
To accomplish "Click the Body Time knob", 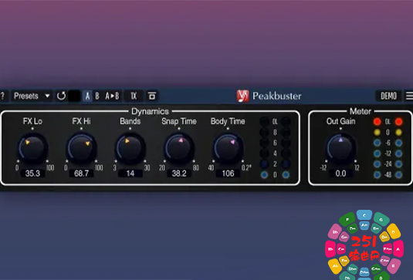I will tap(228, 147).
